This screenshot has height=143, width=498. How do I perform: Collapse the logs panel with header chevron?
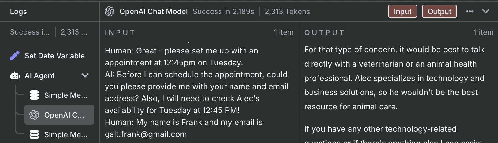click(x=486, y=11)
